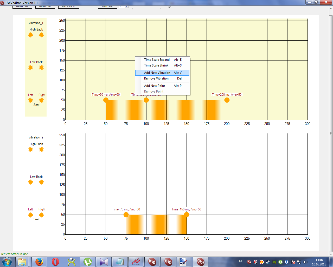This screenshot has width=333, height=267.
Task: Click the Steam icon in system tray
Action: pos(268,262)
